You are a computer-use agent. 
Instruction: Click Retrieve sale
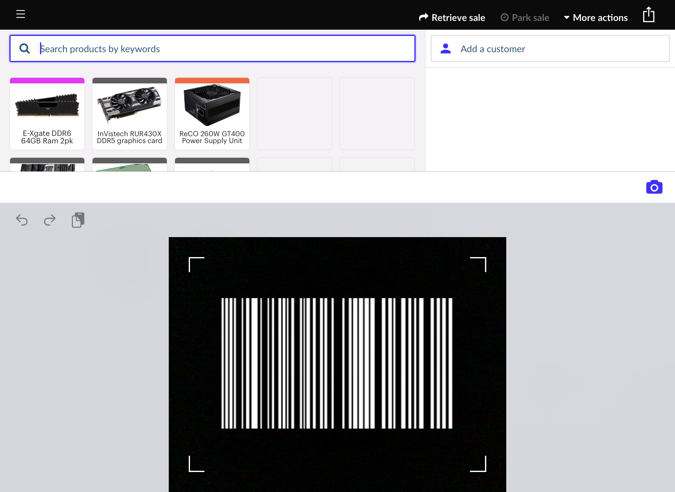tap(452, 17)
